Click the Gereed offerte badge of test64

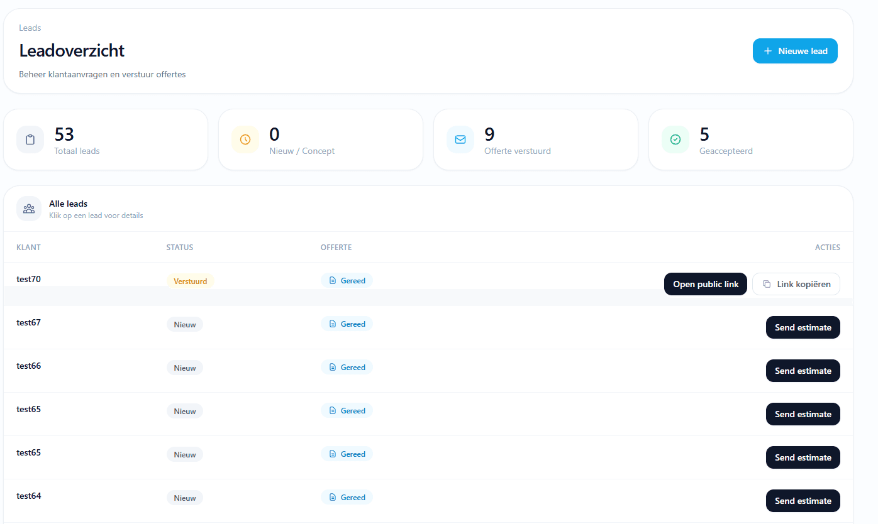point(347,498)
